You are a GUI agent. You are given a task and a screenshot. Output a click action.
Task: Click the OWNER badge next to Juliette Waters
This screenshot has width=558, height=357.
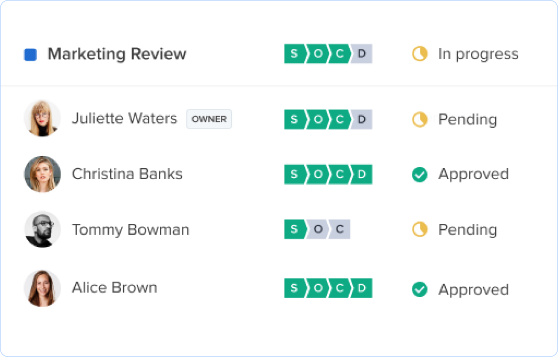coord(209,119)
